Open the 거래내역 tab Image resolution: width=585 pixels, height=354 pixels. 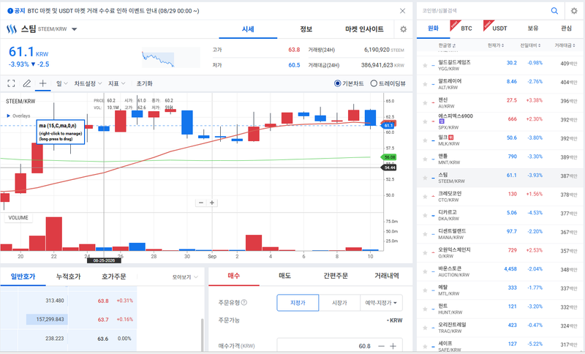(387, 276)
